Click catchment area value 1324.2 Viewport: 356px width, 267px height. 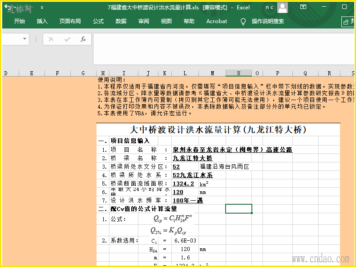(183, 183)
